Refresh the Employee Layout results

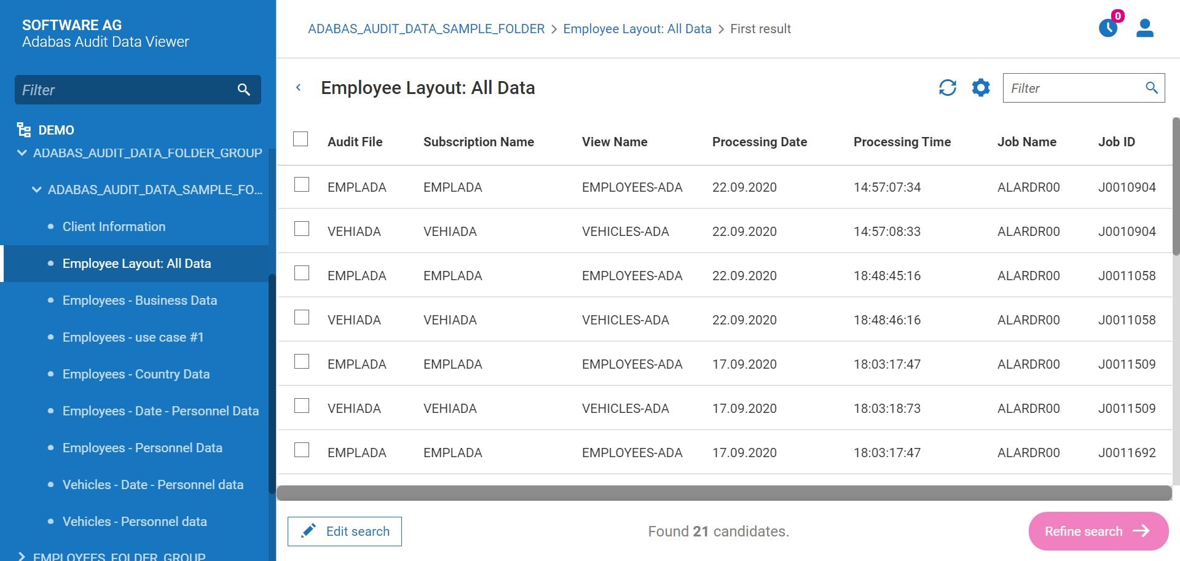(947, 88)
